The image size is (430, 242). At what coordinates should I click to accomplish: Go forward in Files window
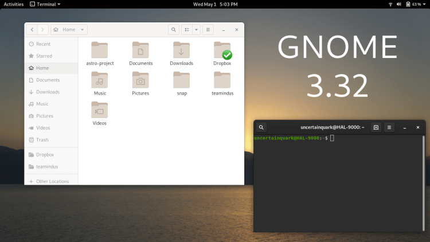(42, 30)
